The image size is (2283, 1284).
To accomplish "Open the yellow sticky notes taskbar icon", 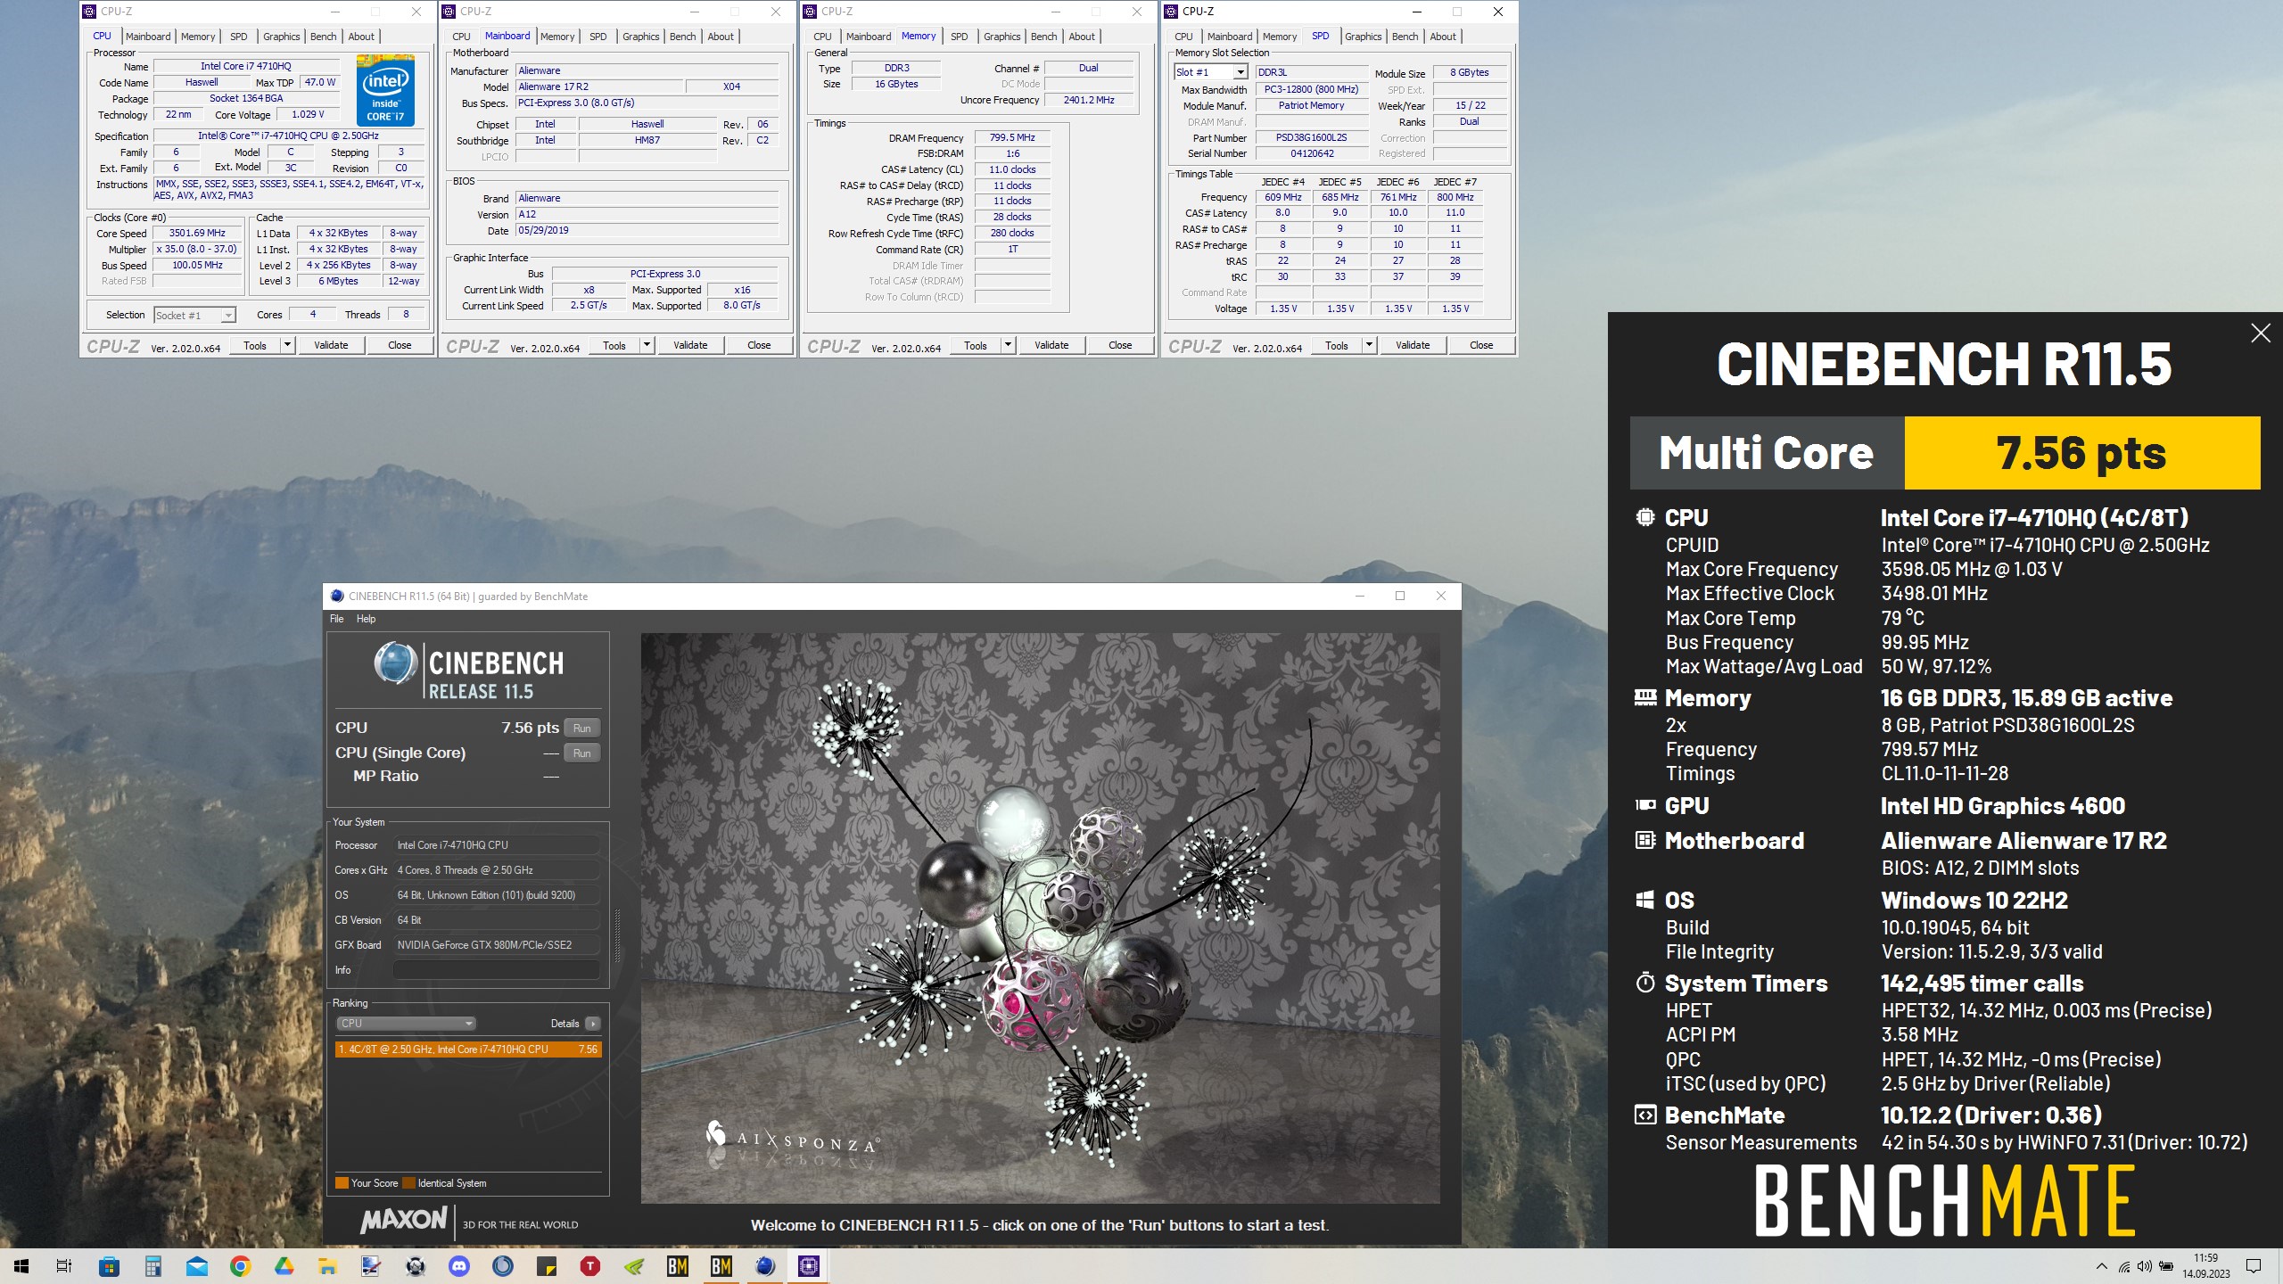I will click(x=546, y=1266).
